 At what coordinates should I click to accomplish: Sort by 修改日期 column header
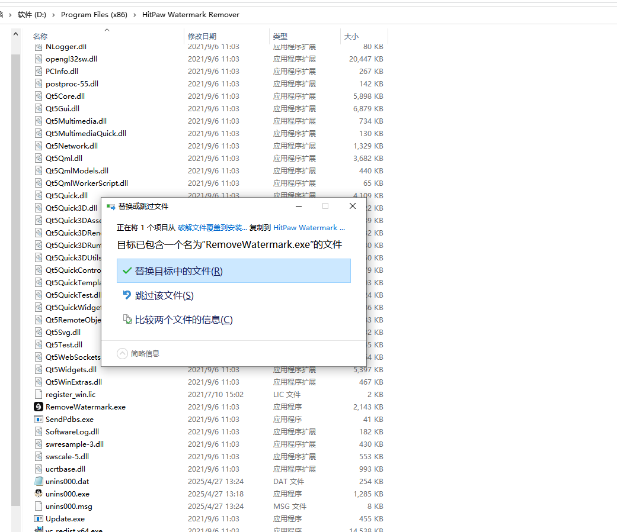(x=202, y=36)
